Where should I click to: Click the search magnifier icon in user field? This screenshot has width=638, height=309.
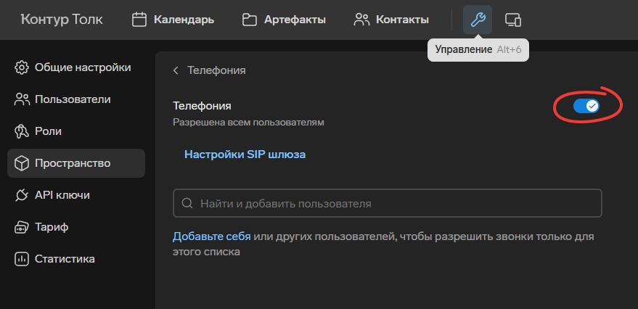(187, 203)
